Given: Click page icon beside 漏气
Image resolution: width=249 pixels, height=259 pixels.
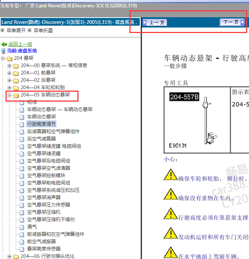Looking at the screenshot, I should 22,227.
